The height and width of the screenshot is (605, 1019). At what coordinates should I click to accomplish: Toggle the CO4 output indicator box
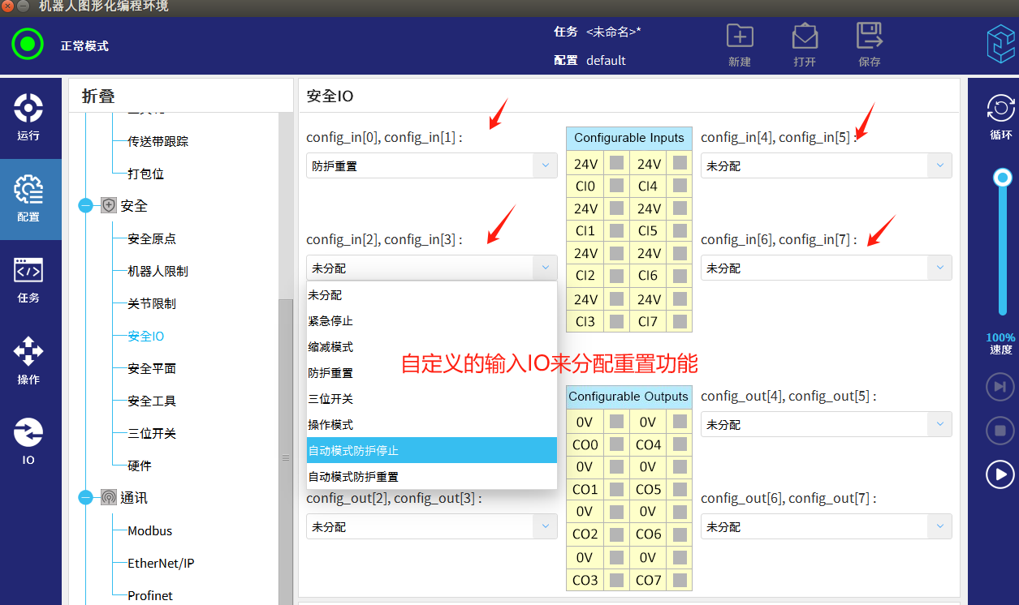680,444
